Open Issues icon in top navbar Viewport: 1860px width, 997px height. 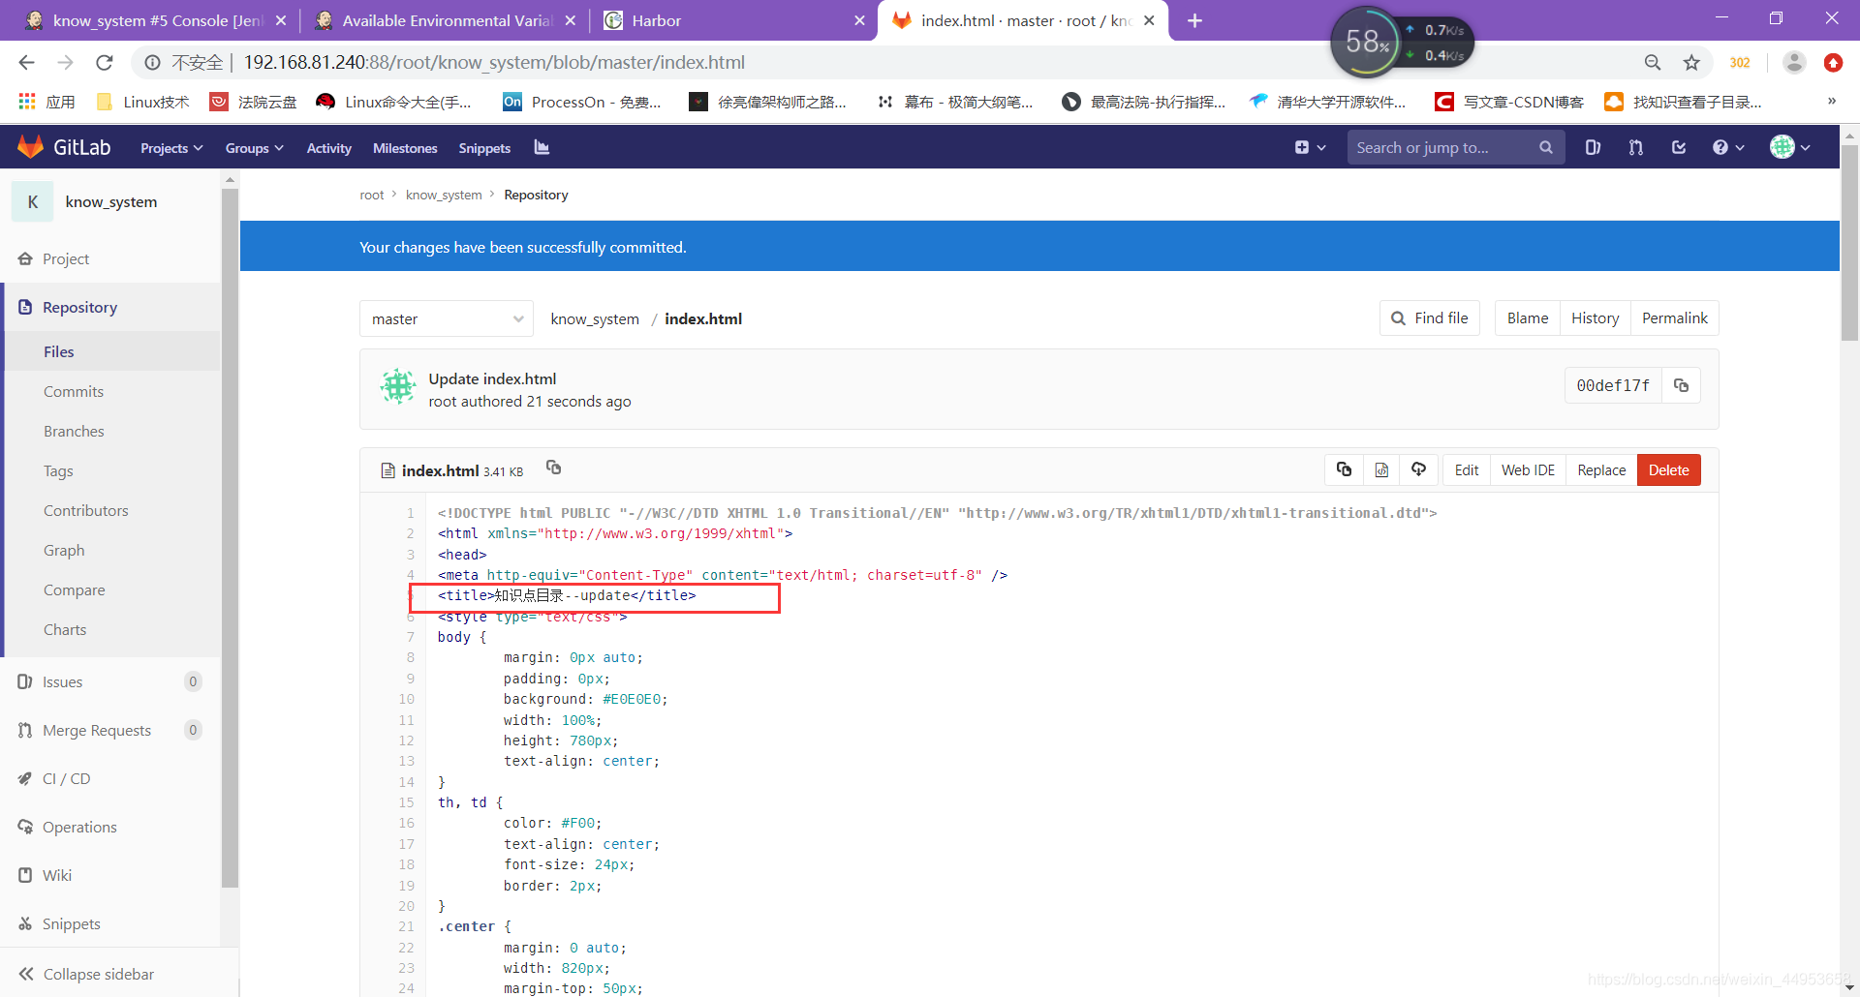[1593, 147]
